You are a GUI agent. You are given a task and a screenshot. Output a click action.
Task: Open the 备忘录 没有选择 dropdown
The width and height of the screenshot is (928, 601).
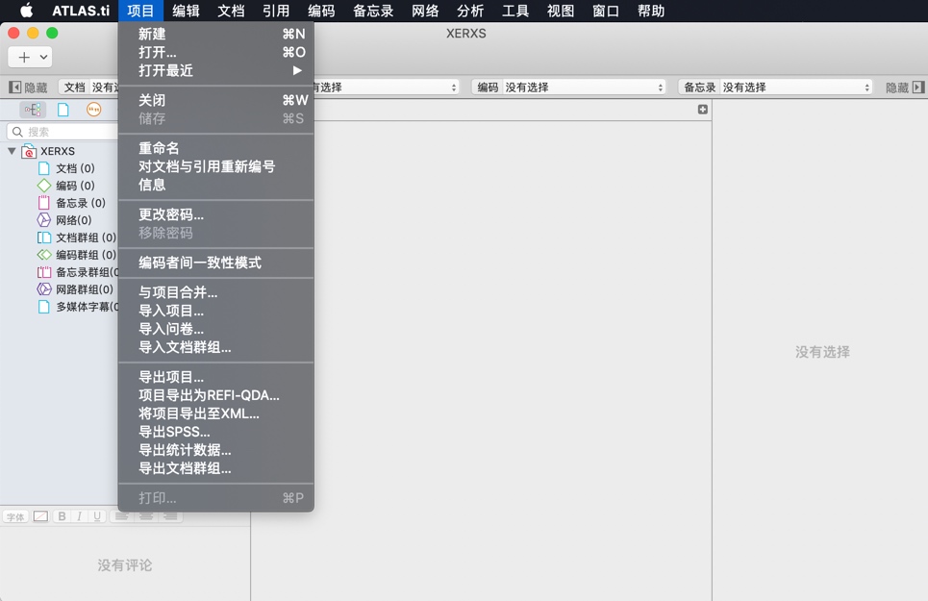click(775, 87)
